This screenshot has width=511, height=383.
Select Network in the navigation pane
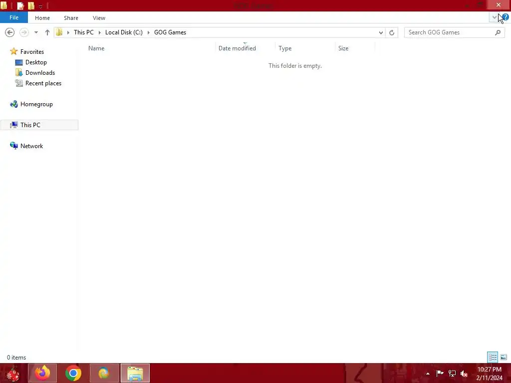click(31, 146)
